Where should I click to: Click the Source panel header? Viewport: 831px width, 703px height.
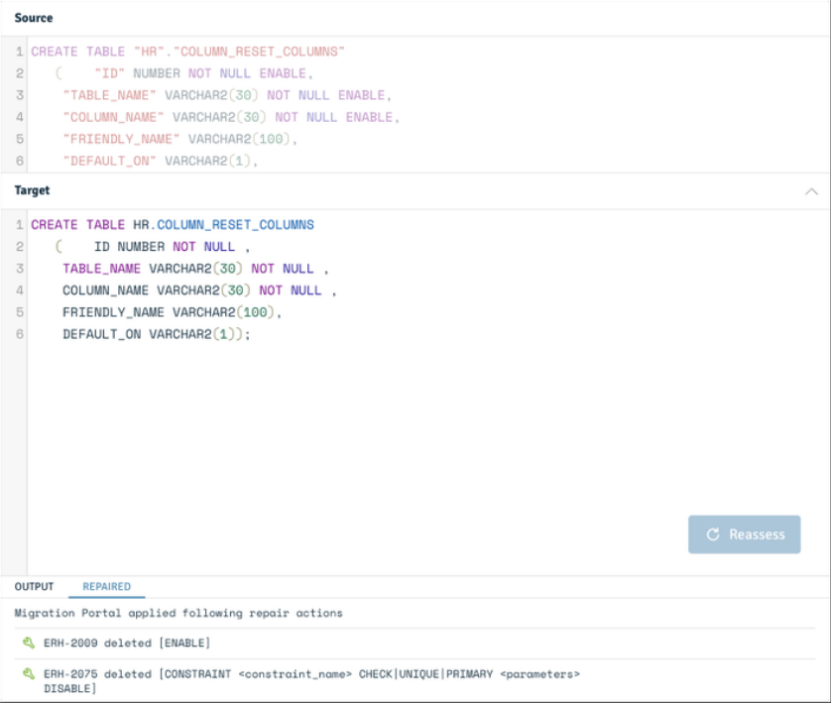(x=34, y=18)
